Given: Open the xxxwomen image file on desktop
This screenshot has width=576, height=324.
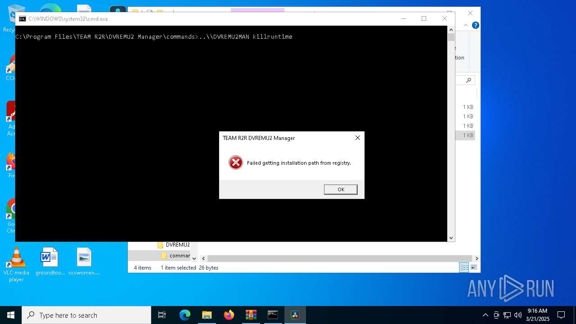Looking at the screenshot, I should tap(84, 261).
